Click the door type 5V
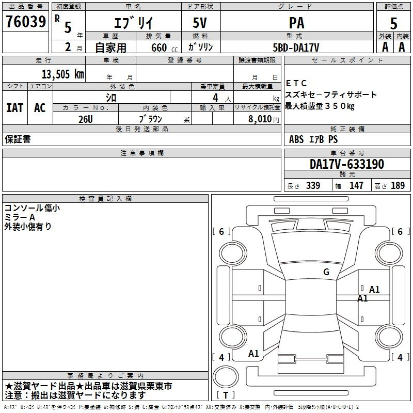The height and width of the screenshot is (413, 413). [200, 23]
